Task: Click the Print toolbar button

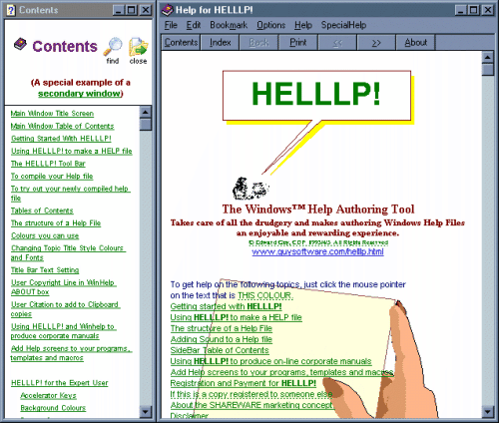Action: (x=298, y=43)
